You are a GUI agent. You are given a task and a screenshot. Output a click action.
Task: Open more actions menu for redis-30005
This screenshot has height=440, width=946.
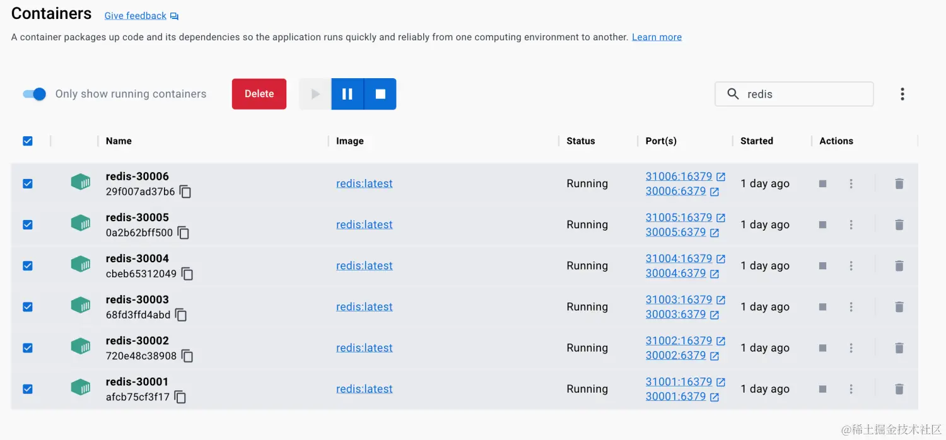pyautogui.click(x=851, y=224)
